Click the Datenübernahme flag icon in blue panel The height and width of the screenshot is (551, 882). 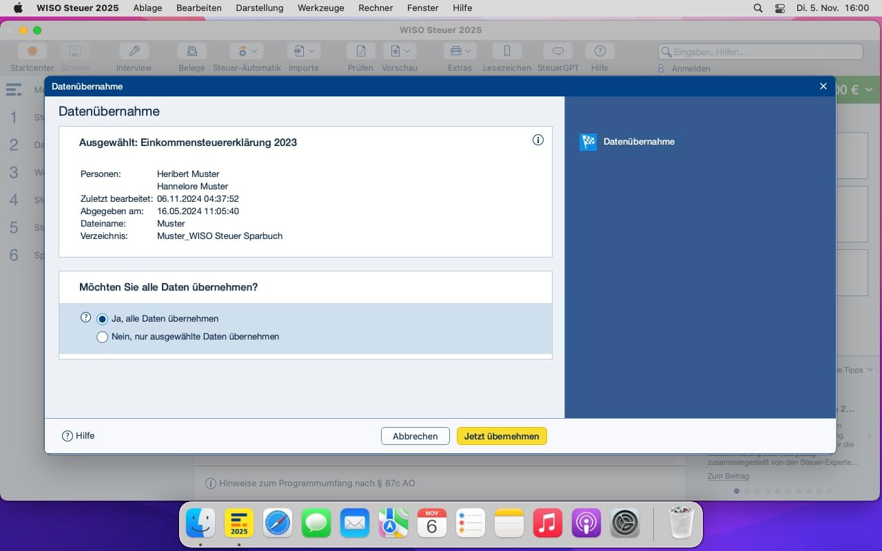(588, 142)
